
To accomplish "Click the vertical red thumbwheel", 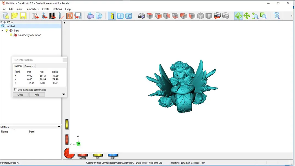I will pyautogui.click(x=67, y=140).
